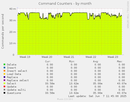This screenshot has height=102, width=130.
Task: Click the Questions row Cur value 33.58m
Action: tap(50, 93)
